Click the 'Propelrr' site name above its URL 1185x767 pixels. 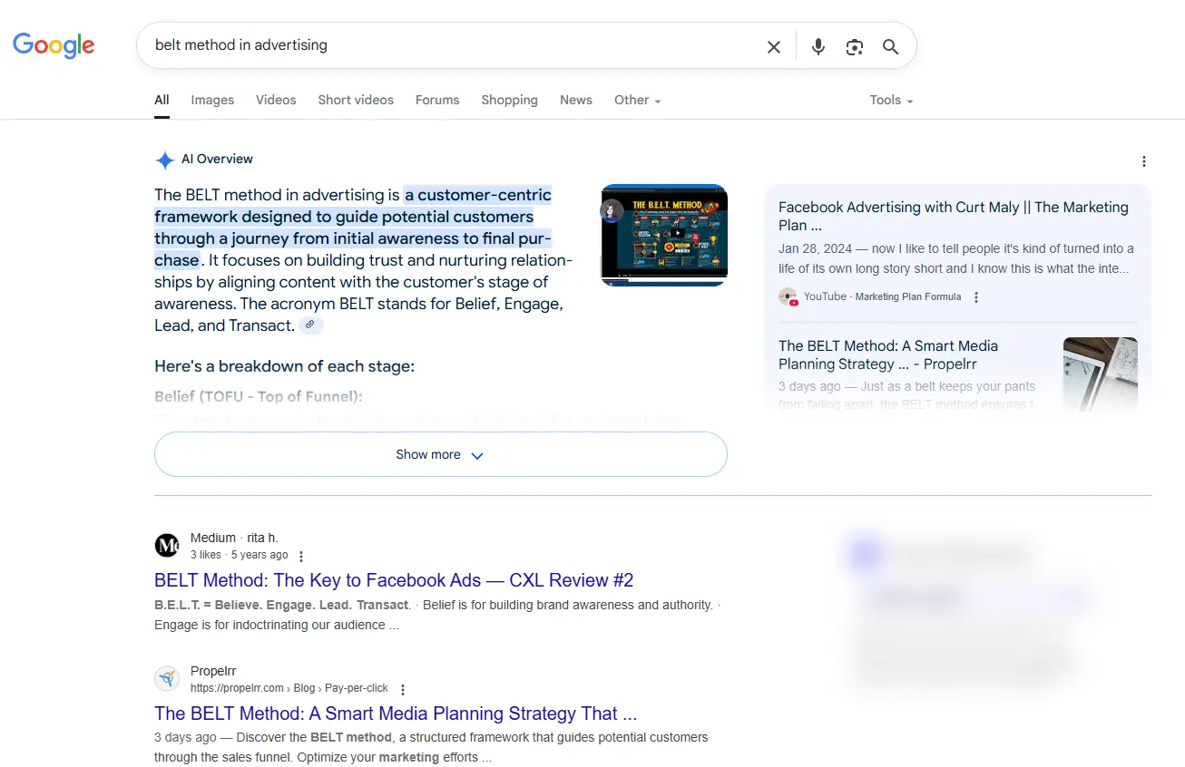click(x=213, y=672)
